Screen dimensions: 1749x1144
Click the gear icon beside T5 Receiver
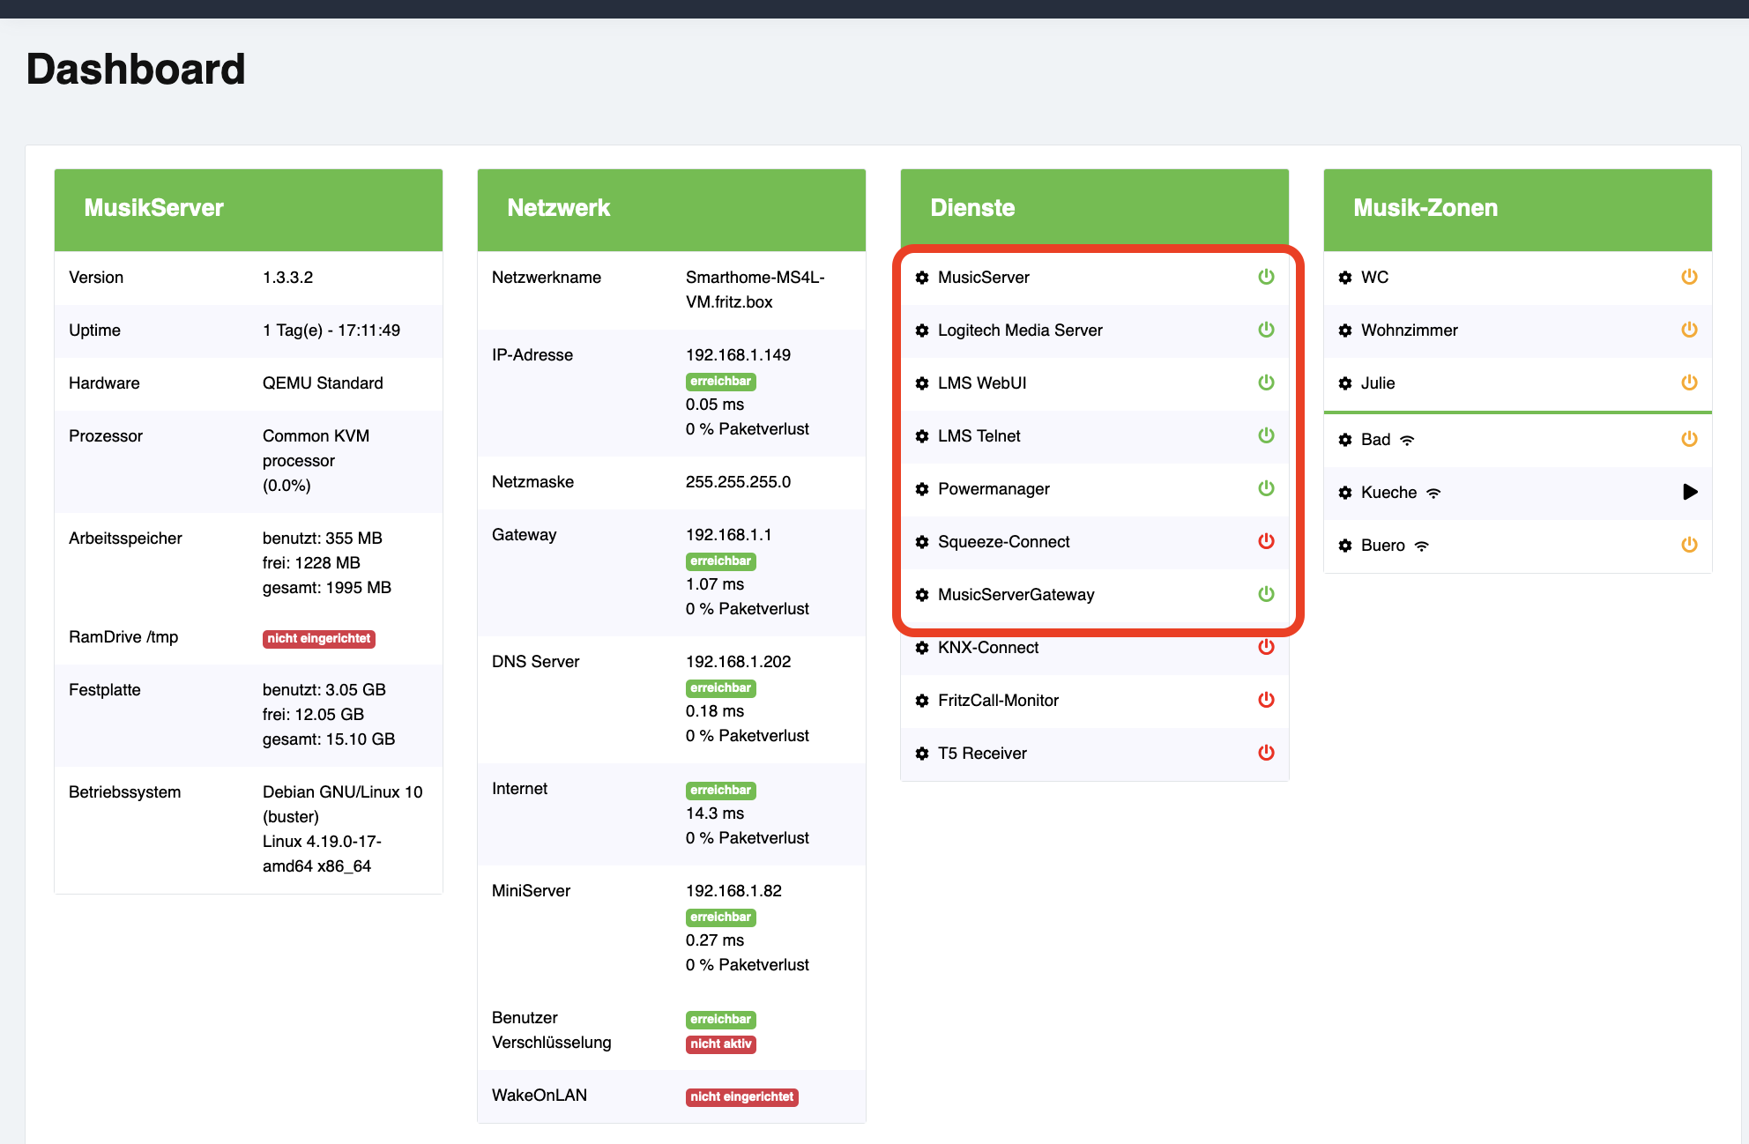tap(922, 754)
